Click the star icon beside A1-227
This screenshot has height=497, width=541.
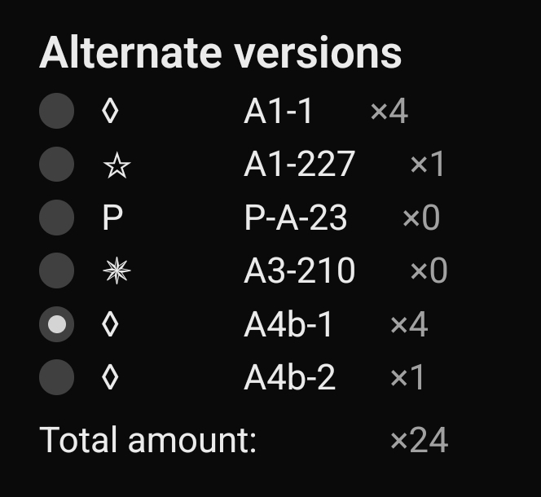(117, 166)
